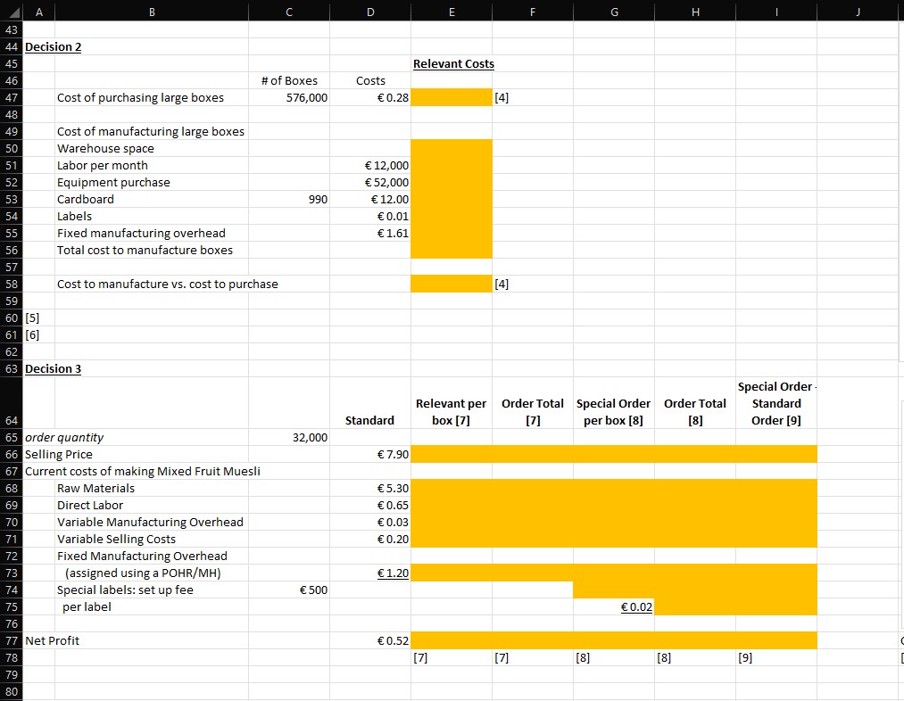This screenshot has width=904, height=701.
Task: Click 'Special Order - Standard Order [9]' heading
Action: coord(776,403)
